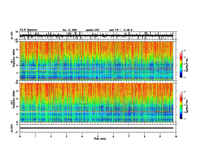Click the 'VLF Spectra' plot title

[28, 30]
